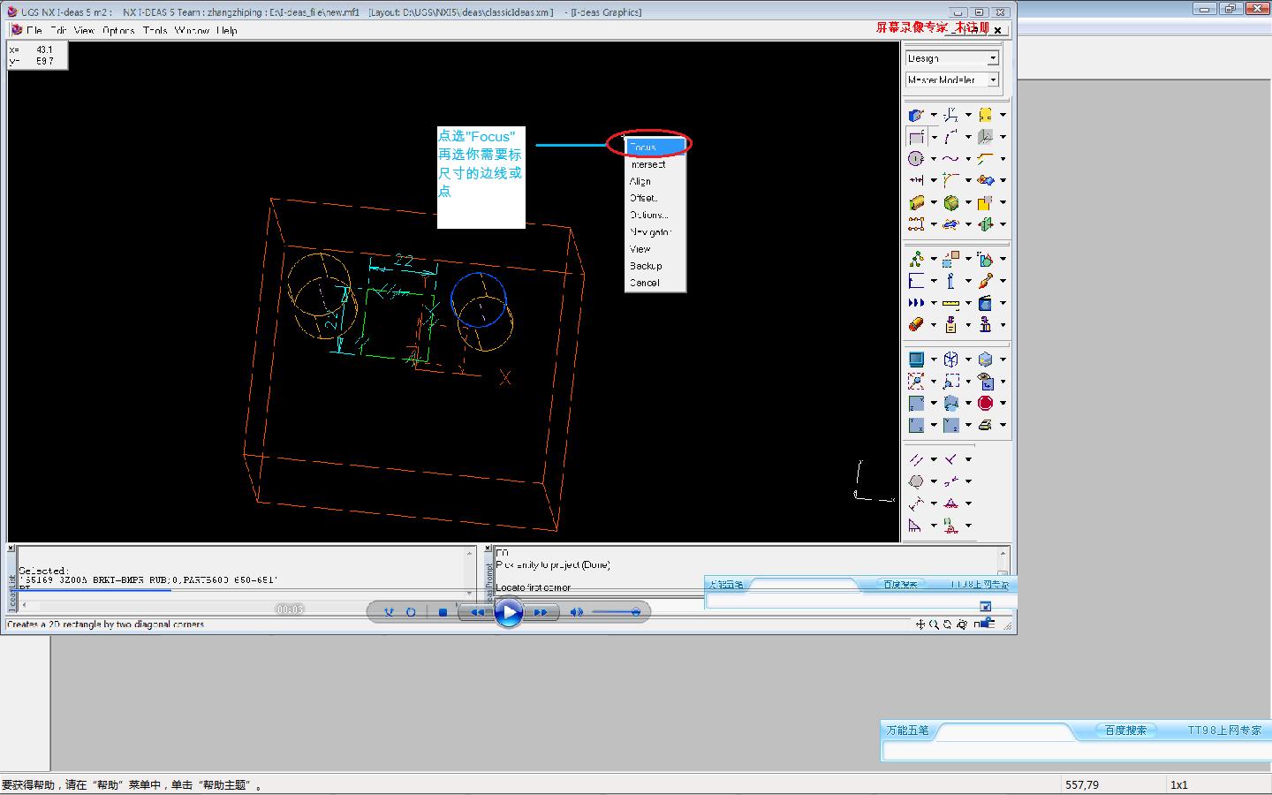Click the TT98上网专家 tab at bottom right

coord(1224,731)
